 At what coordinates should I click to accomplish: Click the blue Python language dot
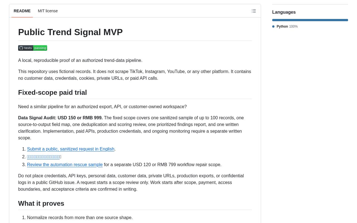pos(273,26)
